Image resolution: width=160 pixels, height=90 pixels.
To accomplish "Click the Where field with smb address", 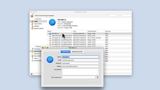I will coord(80,66).
